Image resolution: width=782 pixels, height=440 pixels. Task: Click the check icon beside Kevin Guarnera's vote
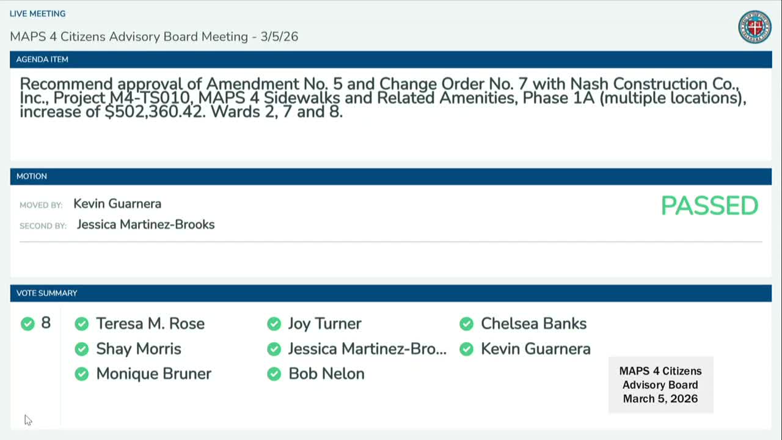point(466,349)
